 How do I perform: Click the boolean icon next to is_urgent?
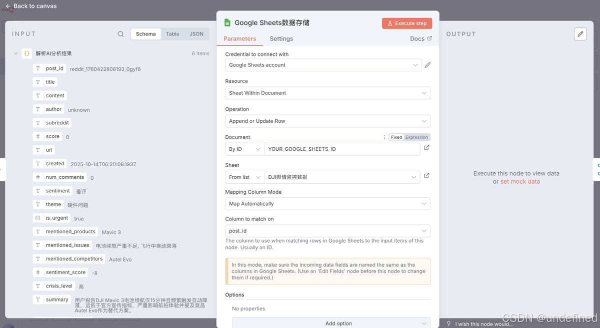(38, 218)
